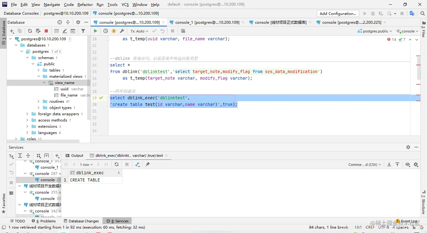This screenshot has width=427, height=233.
Task: Open the 6: Problems tool window button
Action: click(x=43, y=221)
